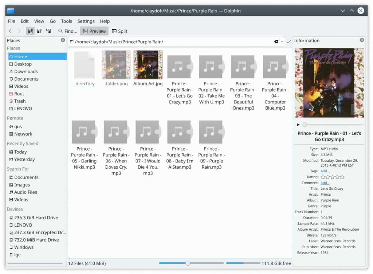Click the Back navigation arrow
Image resolution: width=373 pixels, height=274 pixels.
coord(11,31)
